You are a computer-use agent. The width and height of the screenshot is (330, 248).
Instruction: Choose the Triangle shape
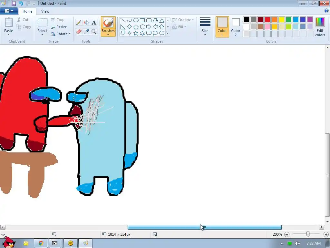[162, 20]
